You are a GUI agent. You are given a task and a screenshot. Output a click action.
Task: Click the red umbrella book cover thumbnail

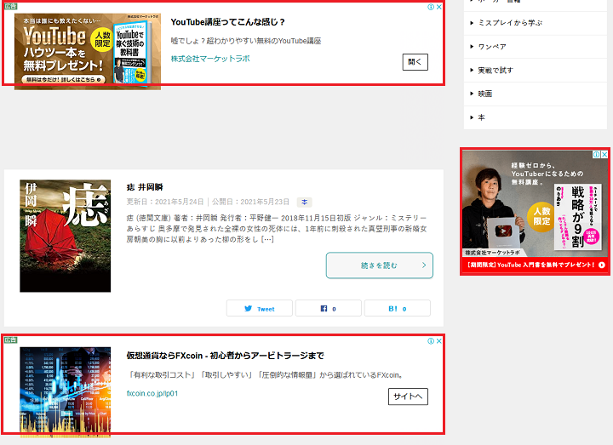click(66, 236)
